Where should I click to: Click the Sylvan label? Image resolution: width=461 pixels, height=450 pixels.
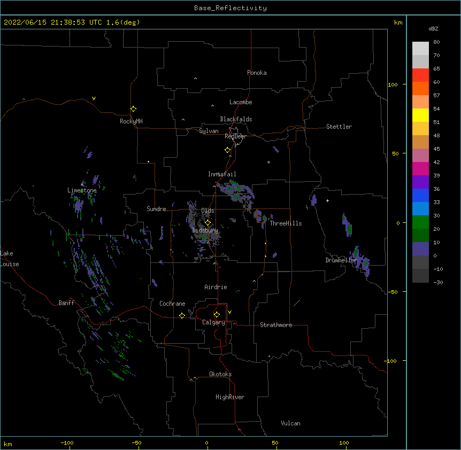coord(209,131)
